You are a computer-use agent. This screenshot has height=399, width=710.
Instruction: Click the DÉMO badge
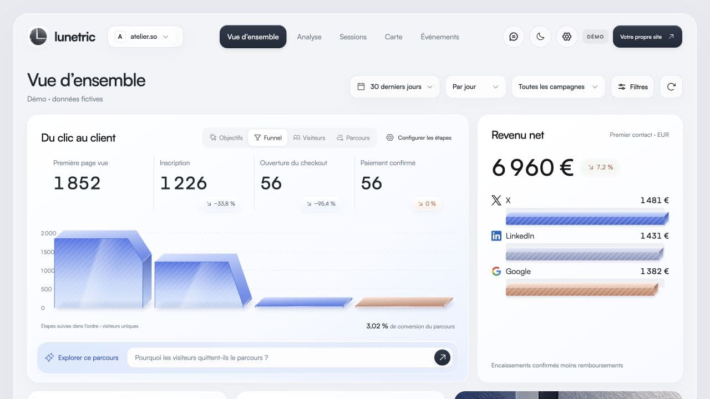click(x=595, y=37)
